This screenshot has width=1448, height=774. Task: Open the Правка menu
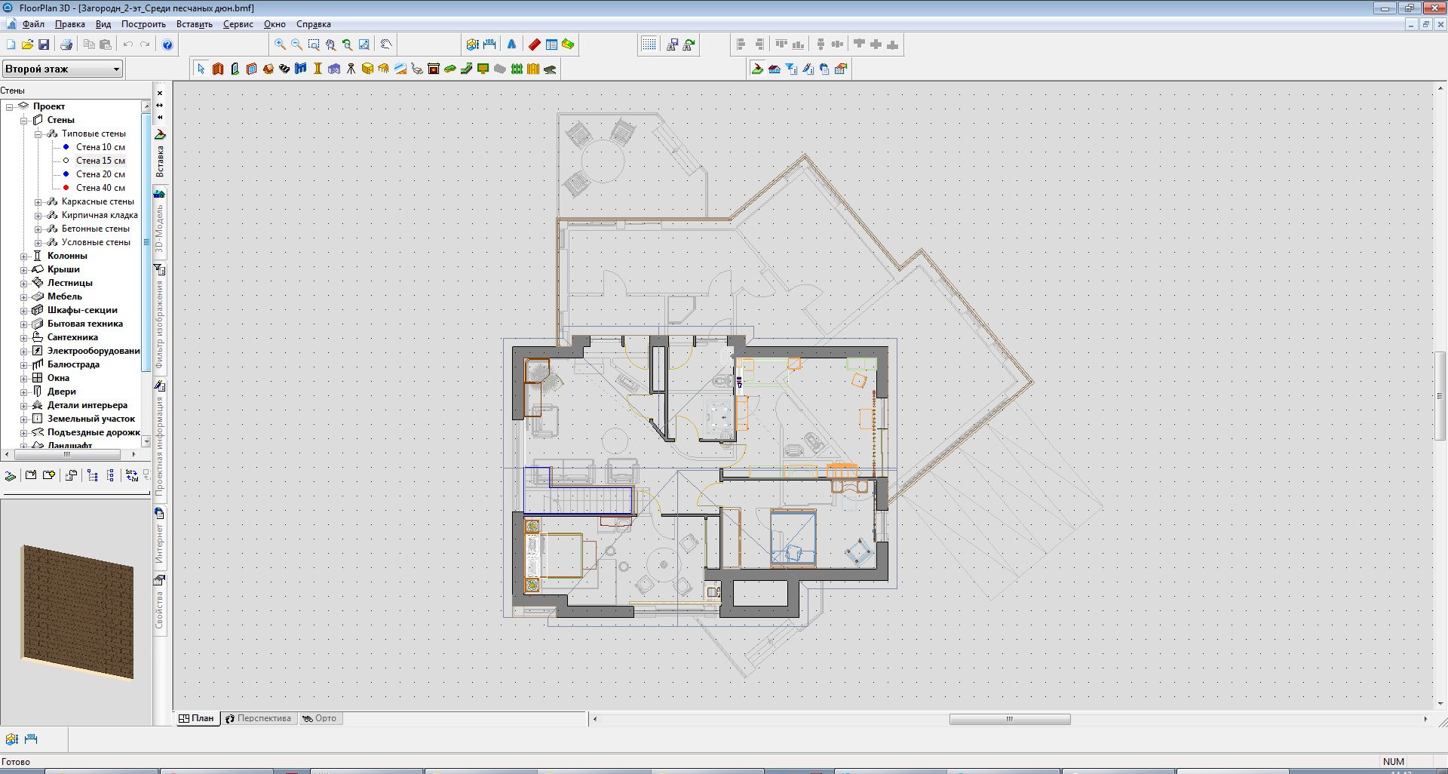click(x=69, y=24)
